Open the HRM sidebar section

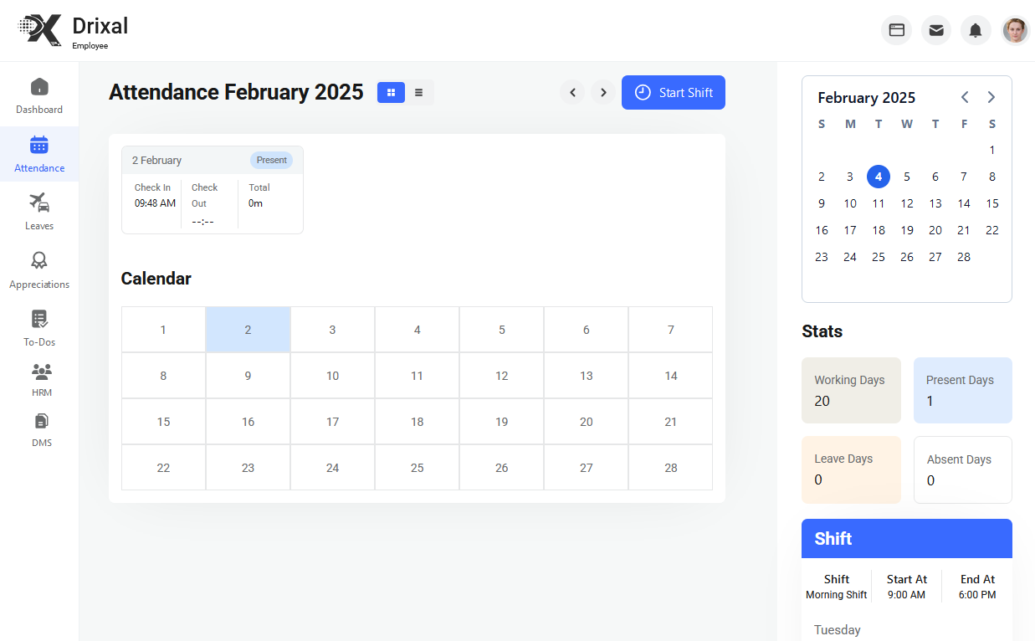pos(41,372)
